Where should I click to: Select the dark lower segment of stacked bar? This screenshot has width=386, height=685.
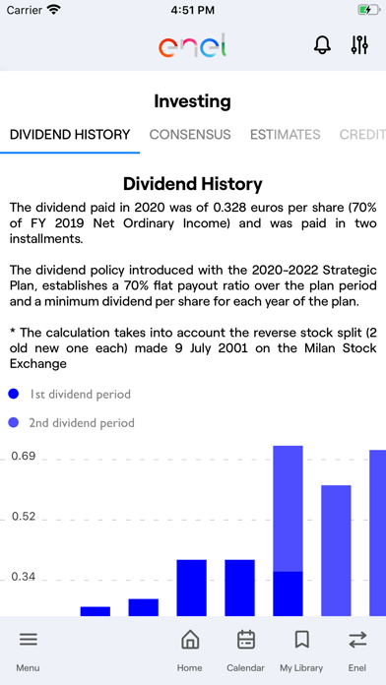tap(289, 593)
